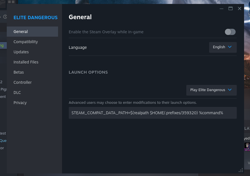Viewport: 250px width, 176px height.
Task: Maximize the properties window
Action: pos(230,9)
